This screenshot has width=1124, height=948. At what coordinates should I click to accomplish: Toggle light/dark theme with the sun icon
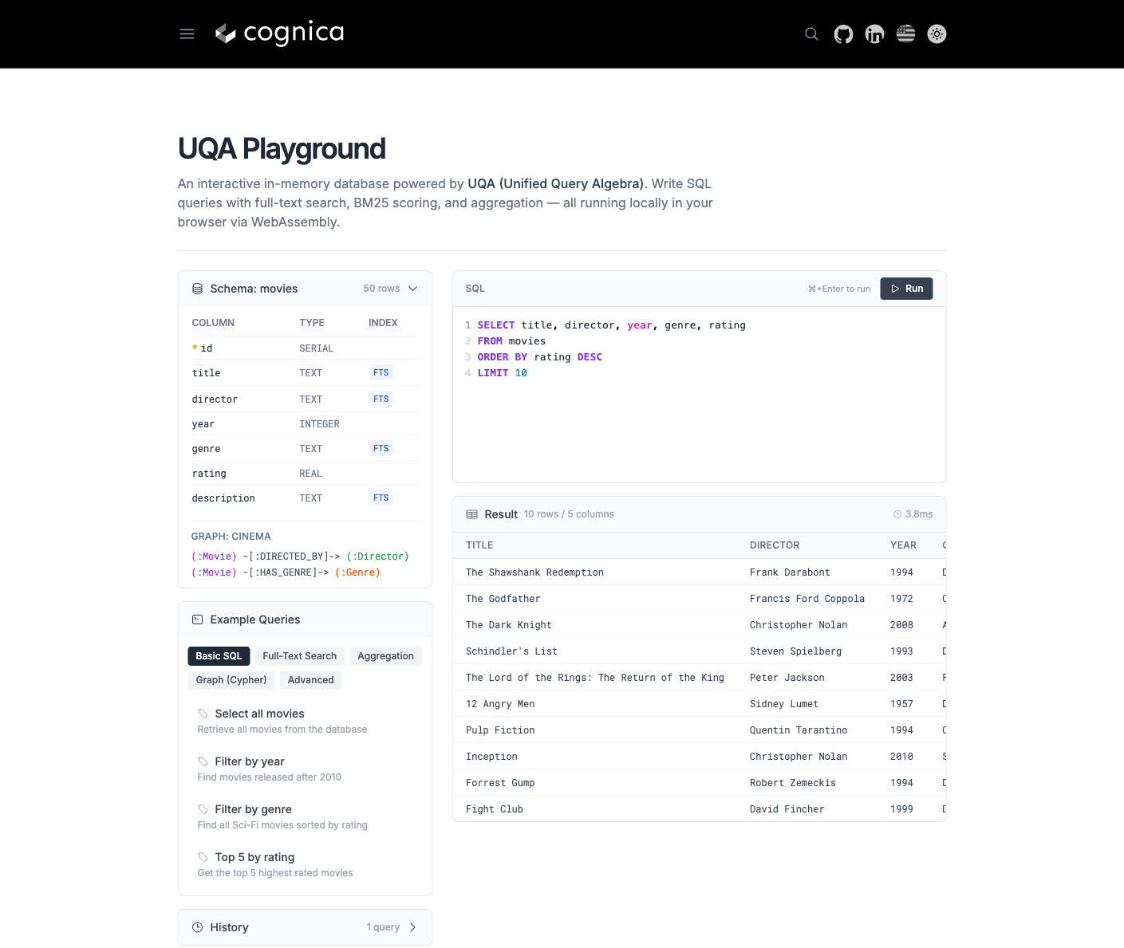click(x=937, y=33)
